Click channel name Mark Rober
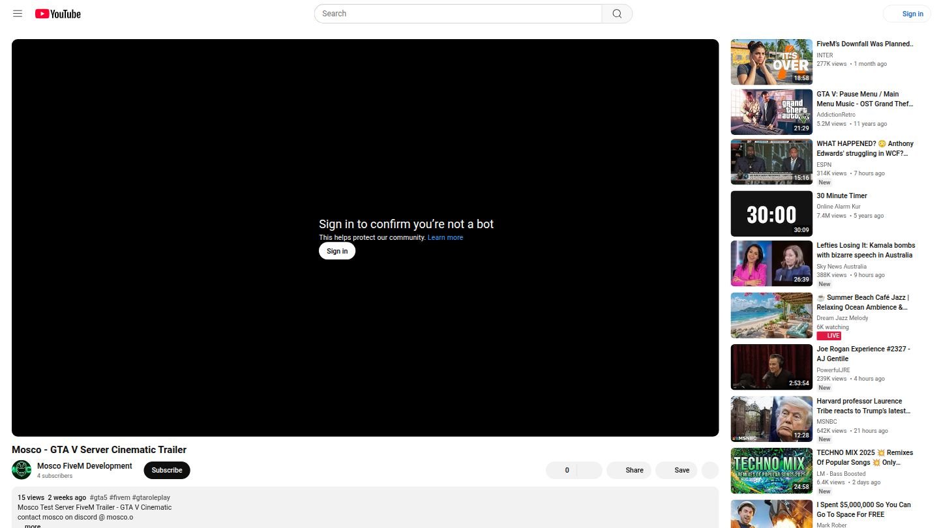This screenshot has width=939, height=528. point(831,525)
